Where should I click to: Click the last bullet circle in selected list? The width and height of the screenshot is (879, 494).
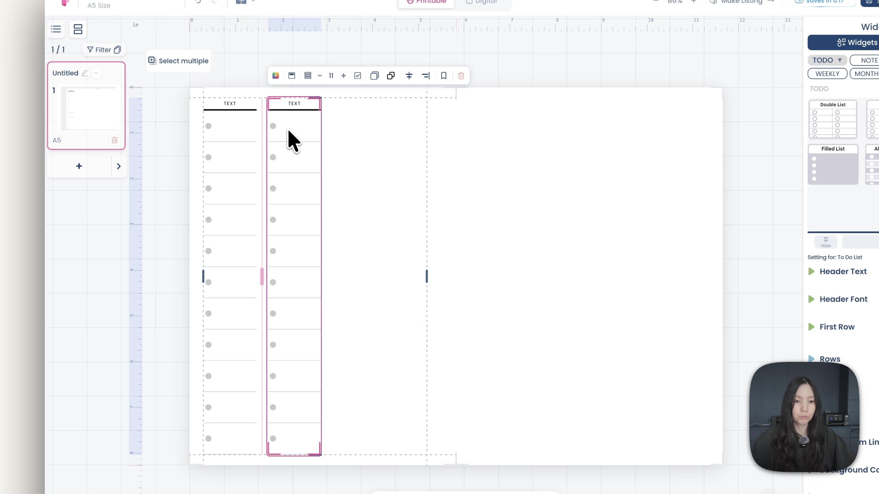coord(273,438)
